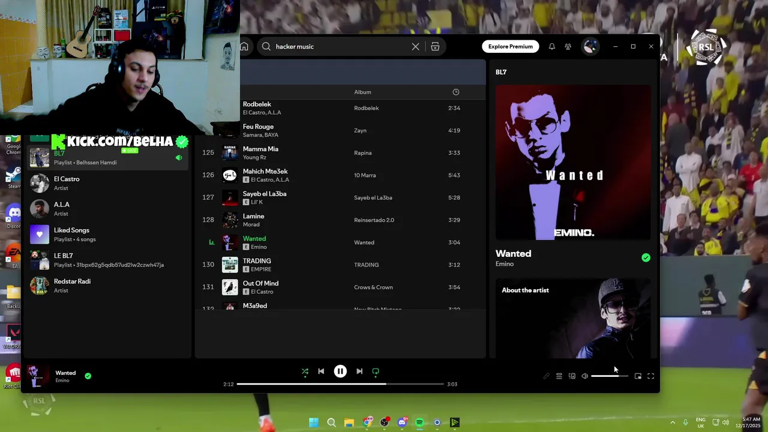This screenshot has height=432, width=768.
Task: Open notifications bell in Spotify
Action: pos(551,46)
